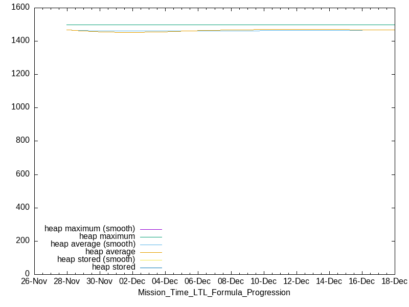Click the purple line sample for heap maximum (smooth)
This screenshot has width=409, height=307.
[x=151, y=229]
